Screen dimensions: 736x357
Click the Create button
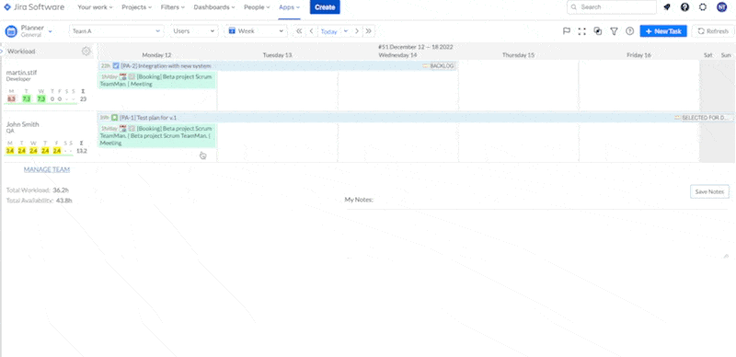pos(325,7)
